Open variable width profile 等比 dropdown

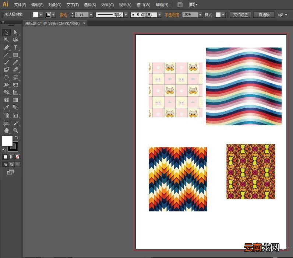[126, 15]
